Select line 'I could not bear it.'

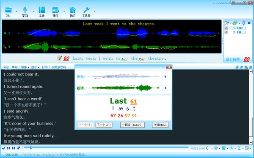[x=21, y=74]
